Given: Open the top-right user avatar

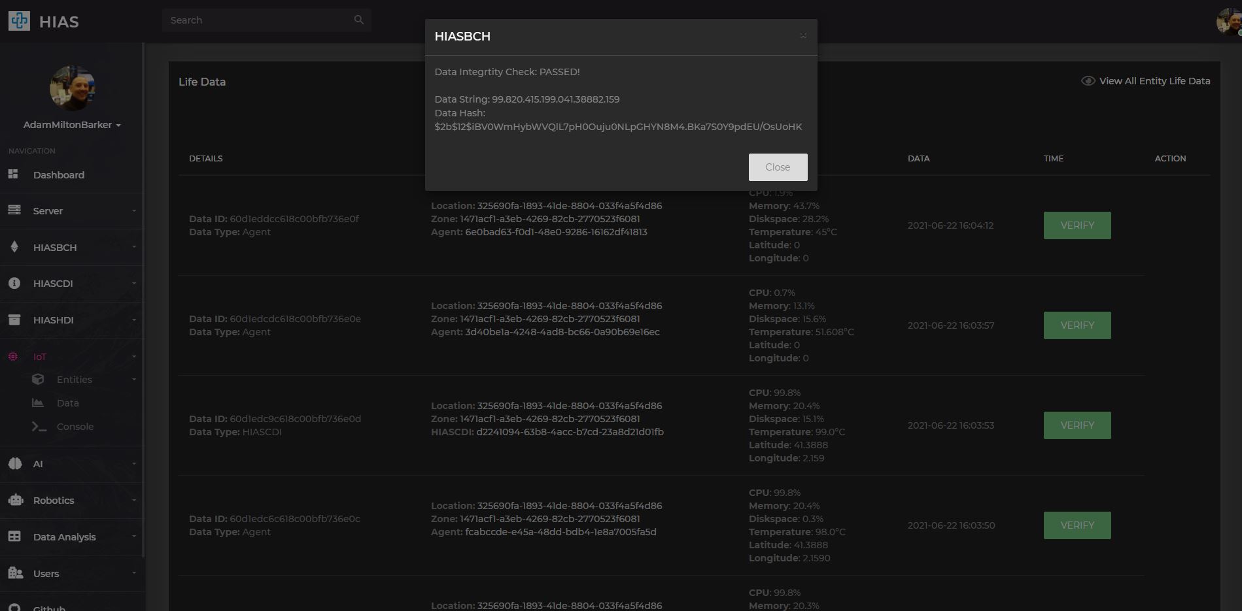Looking at the screenshot, I should point(1228,22).
